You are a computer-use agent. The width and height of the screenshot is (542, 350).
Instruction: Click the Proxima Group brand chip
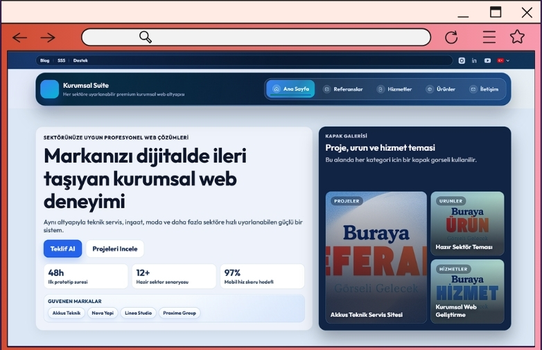(x=180, y=313)
